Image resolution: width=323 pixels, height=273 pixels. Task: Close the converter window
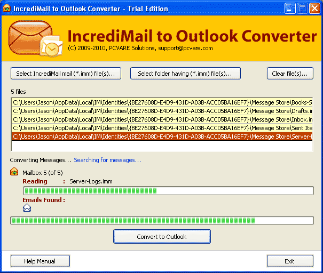click(x=314, y=9)
